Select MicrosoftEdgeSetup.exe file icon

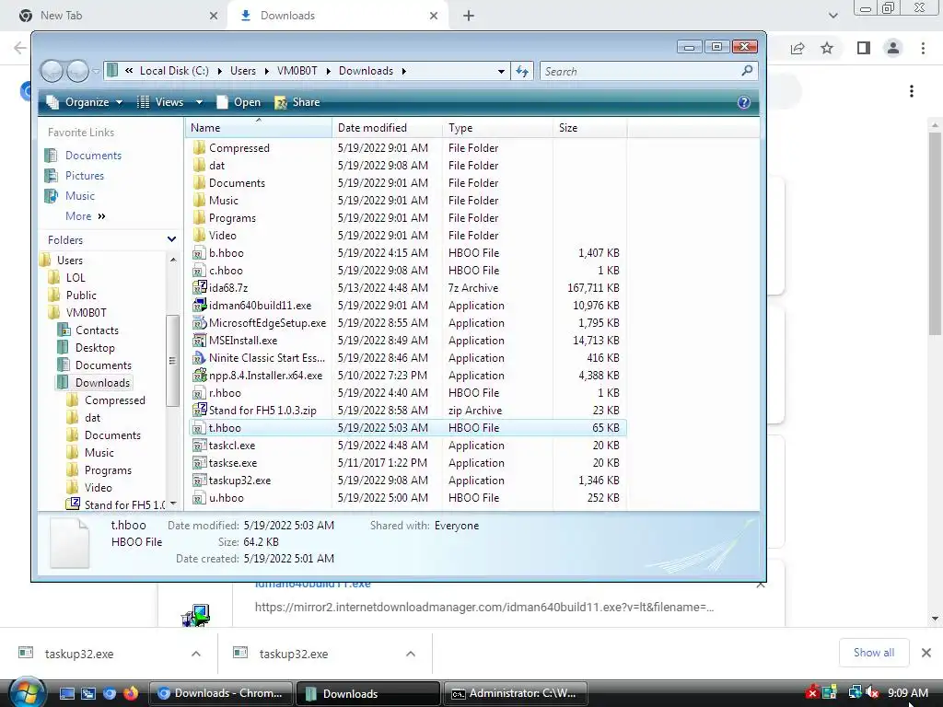[199, 323]
